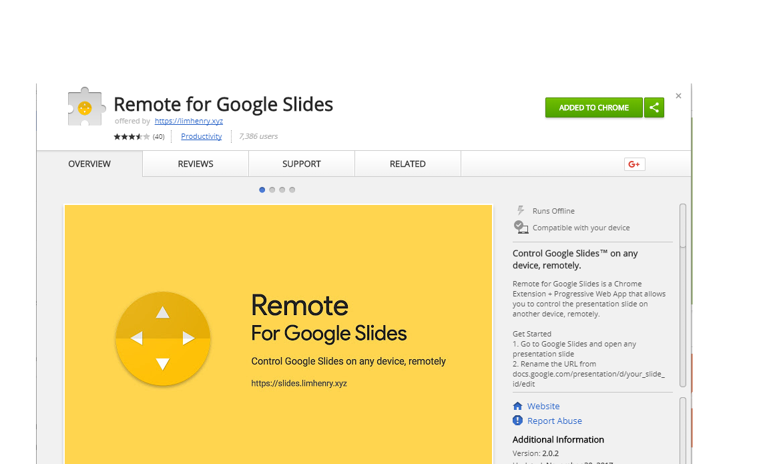Click the Get Started text
Screen dimensions: 761x464
(x=532, y=334)
